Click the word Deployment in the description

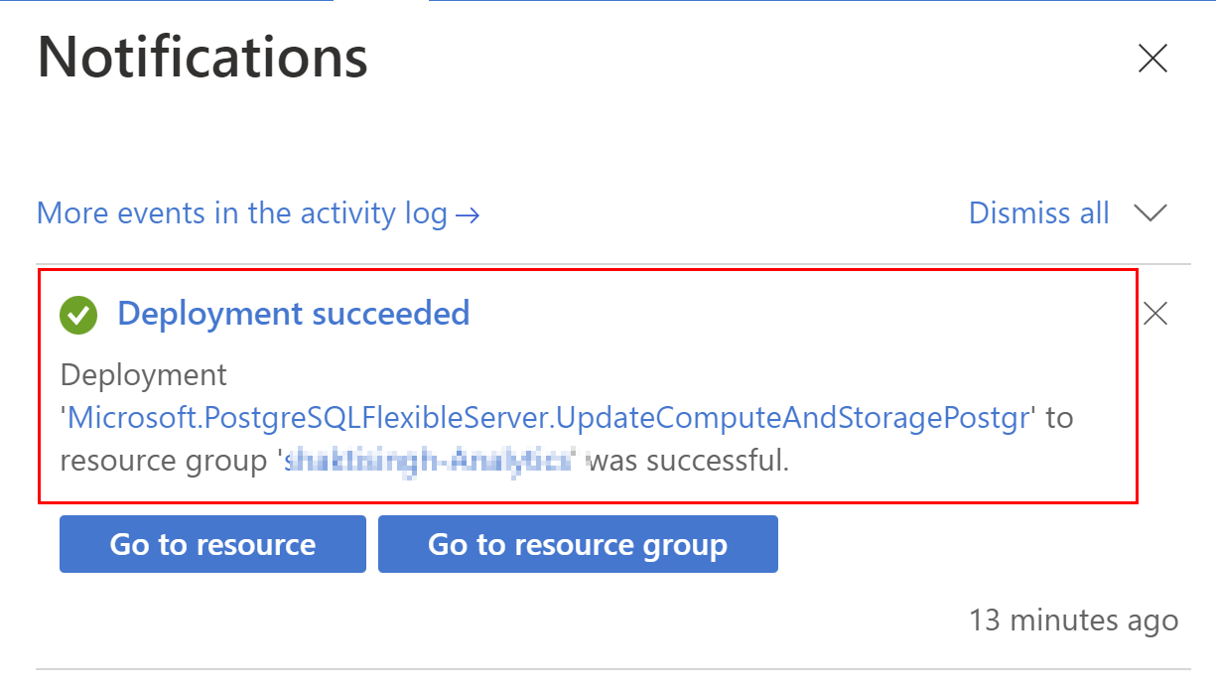point(144,375)
